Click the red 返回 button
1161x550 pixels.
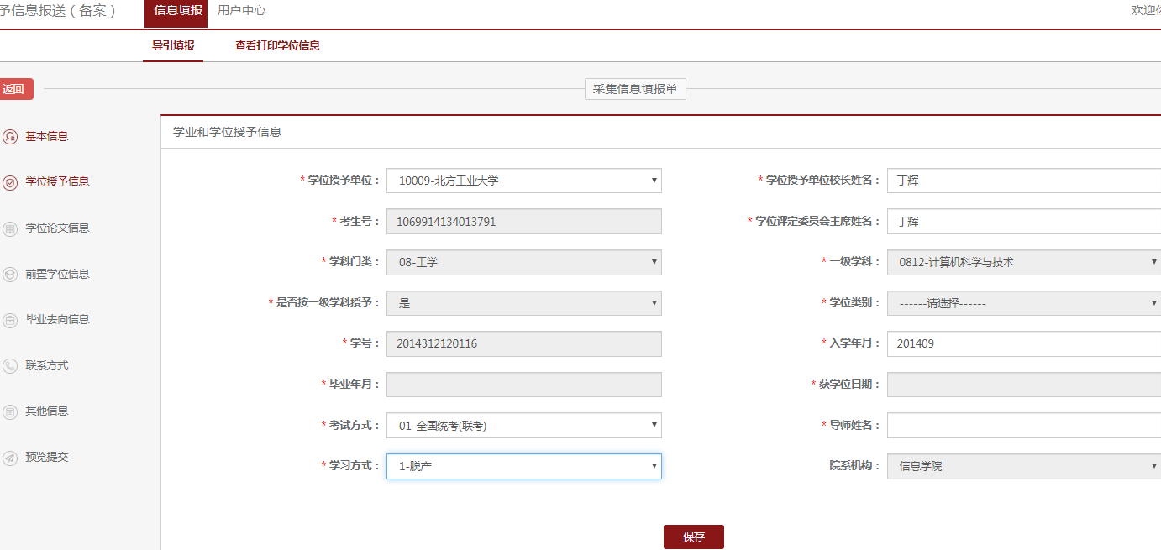coord(15,89)
